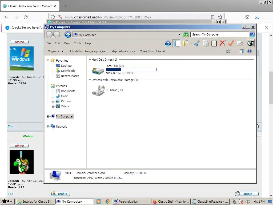Image resolution: width=273 pixels, height=205 pixels.
Task: Open the View menu
Action: pos(67,43)
